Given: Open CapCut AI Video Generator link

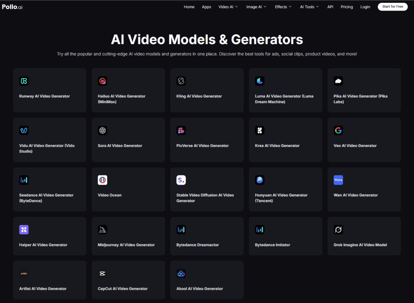Looking at the screenshot, I should (123, 288).
